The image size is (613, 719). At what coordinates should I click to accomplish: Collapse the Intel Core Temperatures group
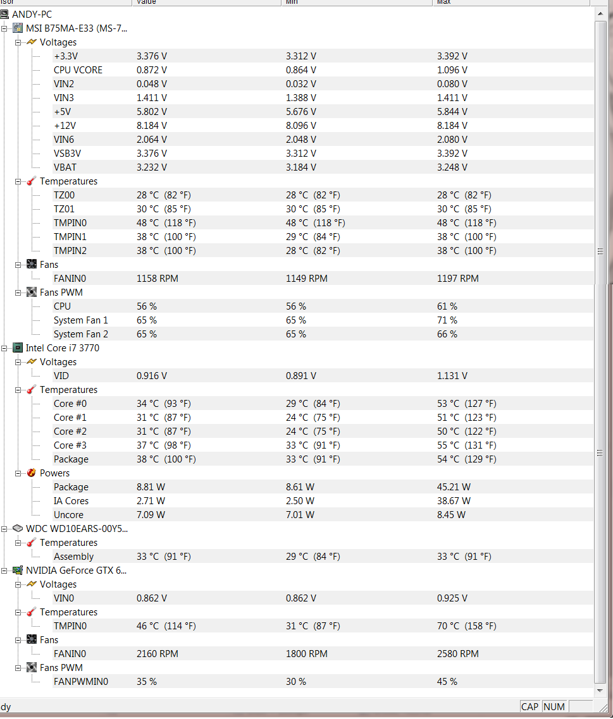(x=18, y=390)
